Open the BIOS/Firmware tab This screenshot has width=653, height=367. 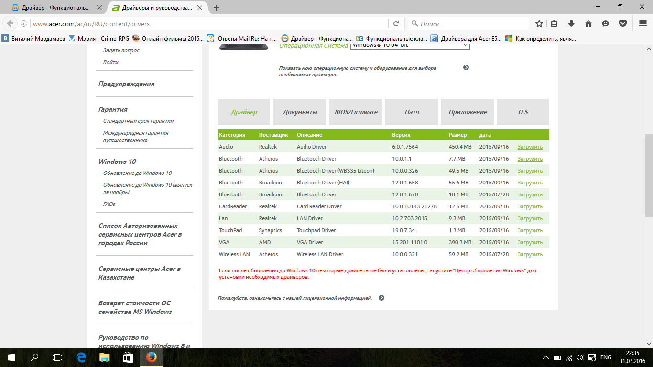[x=356, y=112]
